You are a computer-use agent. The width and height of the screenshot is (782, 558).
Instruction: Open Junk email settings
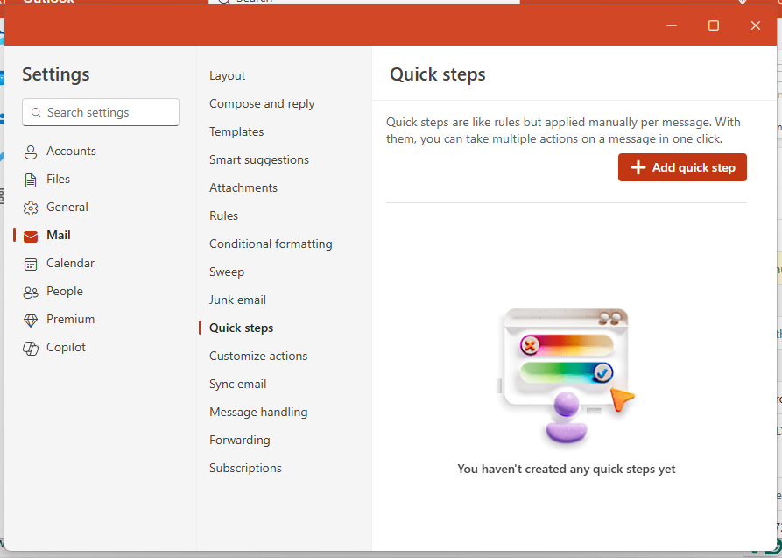click(x=237, y=300)
